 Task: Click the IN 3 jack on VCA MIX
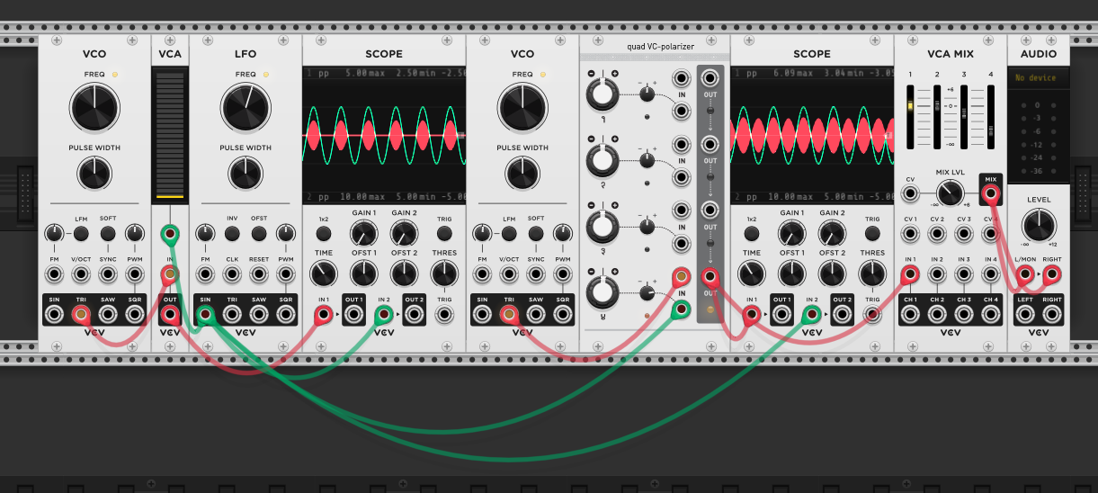pos(964,274)
